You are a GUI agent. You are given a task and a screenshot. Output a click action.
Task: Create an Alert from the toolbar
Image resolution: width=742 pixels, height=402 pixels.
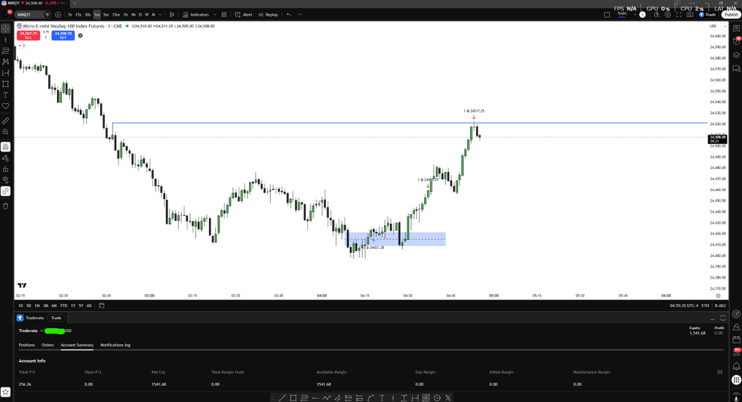point(244,14)
